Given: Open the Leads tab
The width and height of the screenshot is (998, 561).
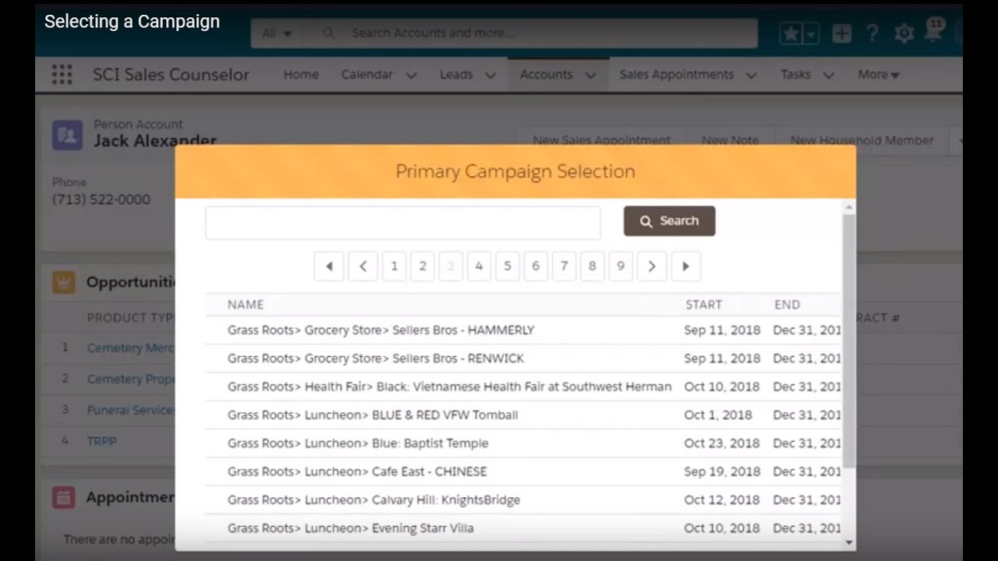Looking at the screenshot, I should [x=456, y=75].
